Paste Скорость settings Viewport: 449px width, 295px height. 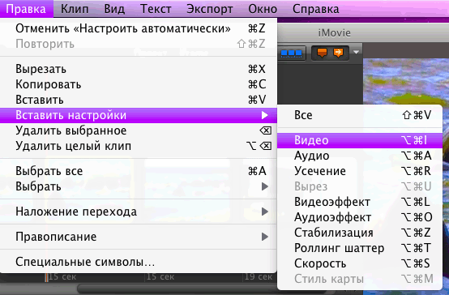click(x=360, y=263)
